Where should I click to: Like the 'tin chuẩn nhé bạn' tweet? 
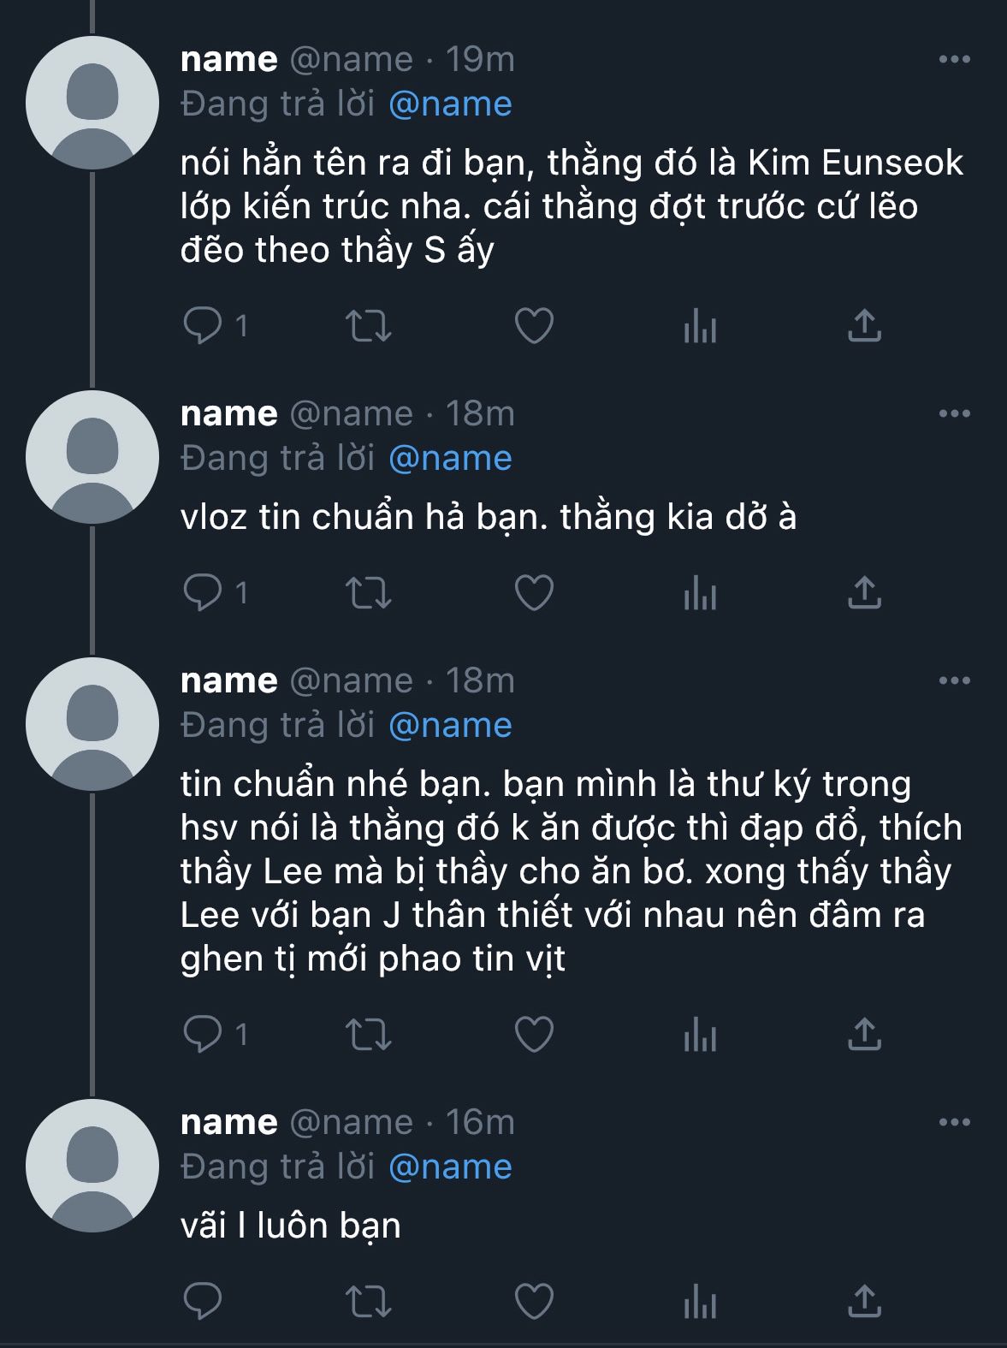[x=534, y=1035]
